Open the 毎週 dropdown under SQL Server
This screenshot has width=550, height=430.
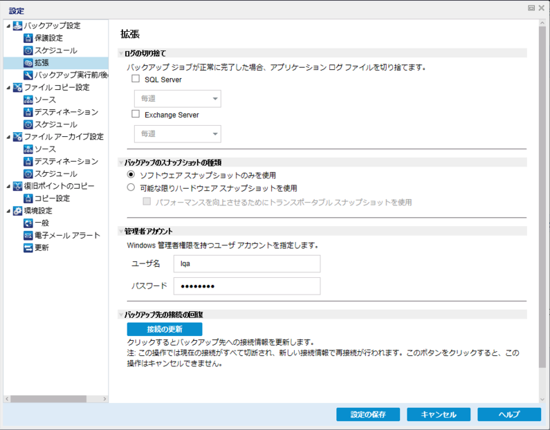coord(178,99)
